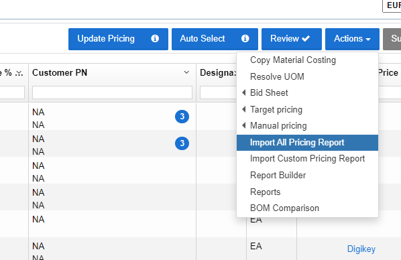Click the Update Pricing info icon

point(155,39)
